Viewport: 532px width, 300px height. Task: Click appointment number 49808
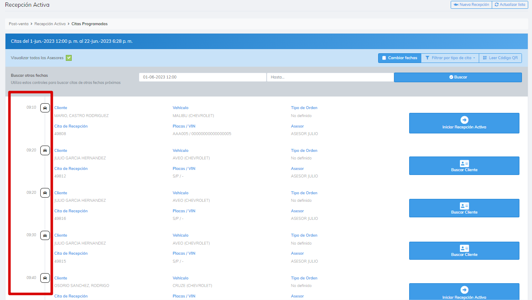[60, 134]
